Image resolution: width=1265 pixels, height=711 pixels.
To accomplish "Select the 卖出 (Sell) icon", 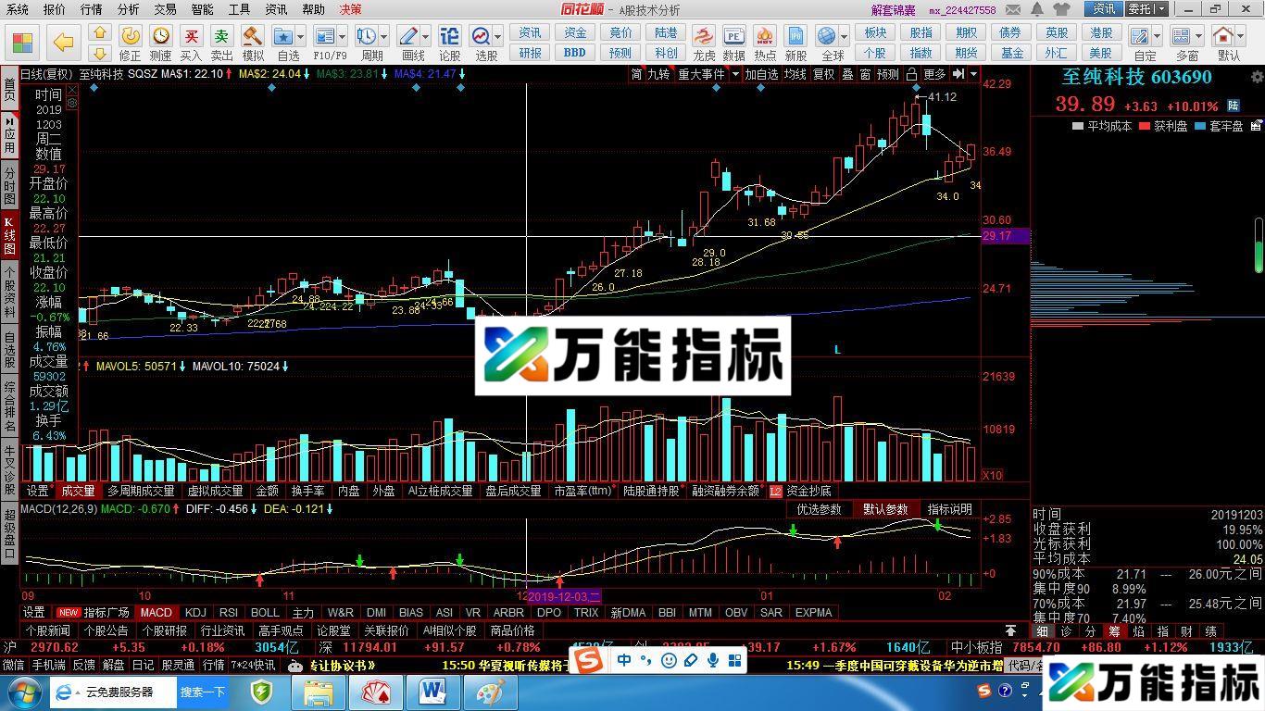I will (x=222, y=37).
